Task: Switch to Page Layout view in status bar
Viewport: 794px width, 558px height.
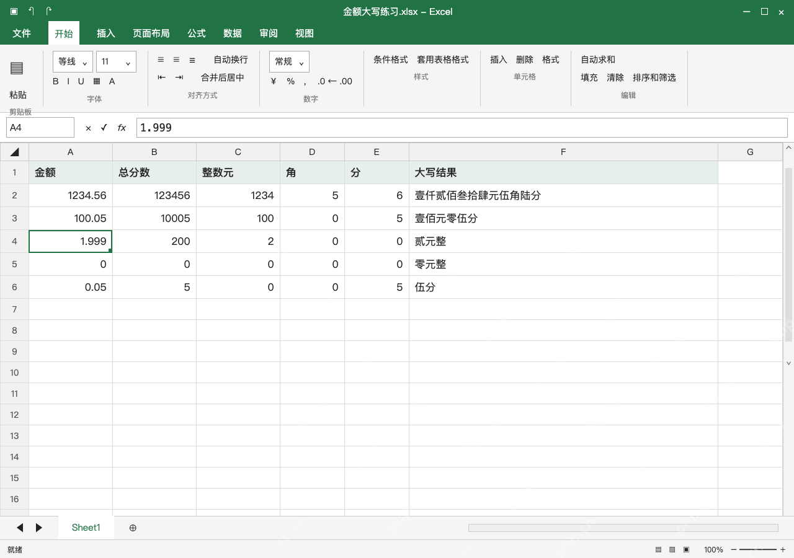Action: (x=672, y=549)
